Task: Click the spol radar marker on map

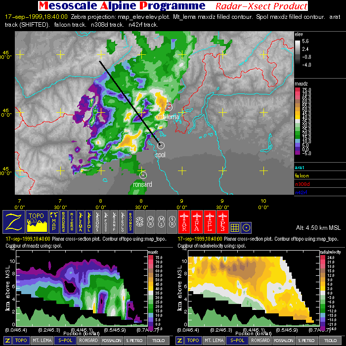Action: [x=161, y=145]
